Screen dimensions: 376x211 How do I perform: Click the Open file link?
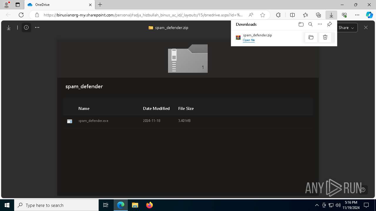point(249,40)
